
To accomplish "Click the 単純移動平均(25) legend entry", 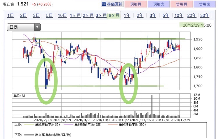I will 83,125.
